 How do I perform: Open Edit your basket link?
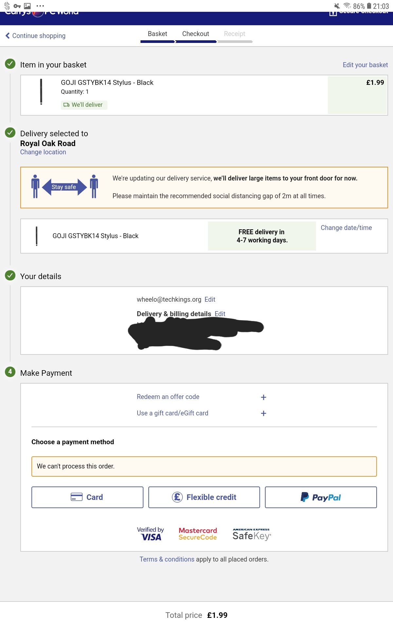tap(365, 65)
